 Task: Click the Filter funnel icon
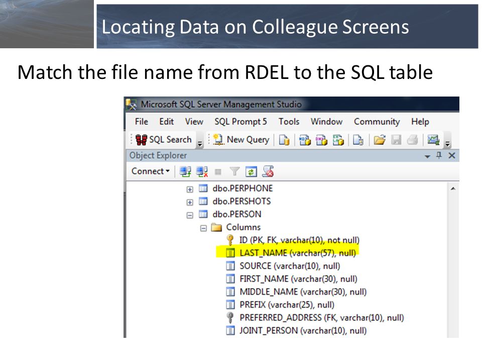point(234,171)
